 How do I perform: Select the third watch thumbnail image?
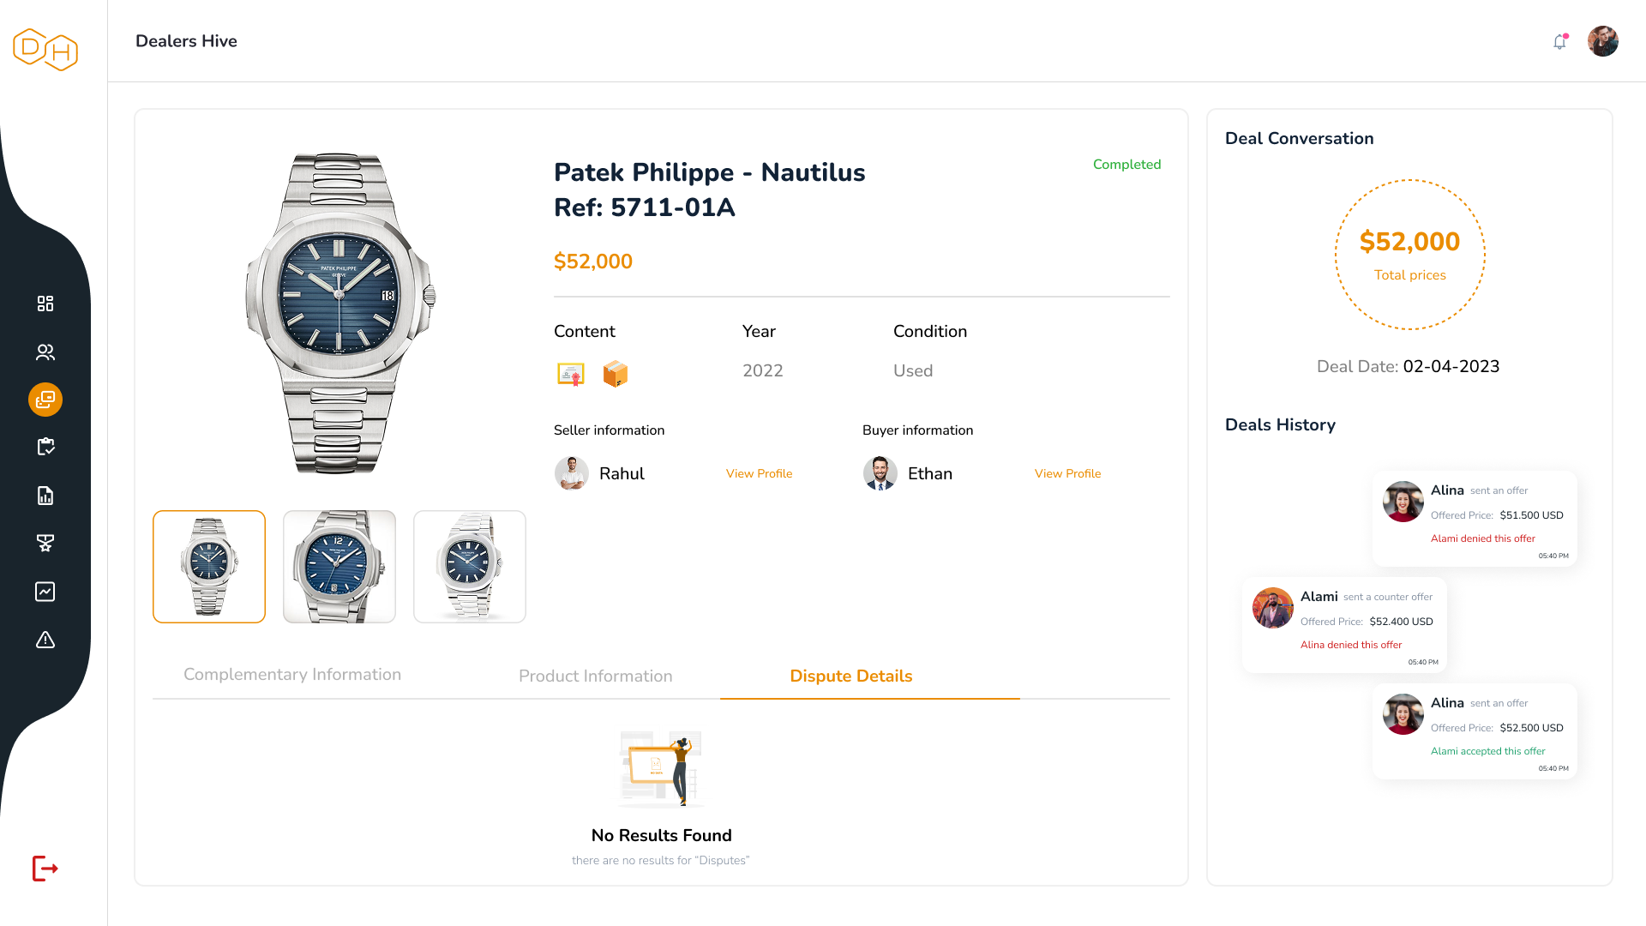[x=470, y=567]
